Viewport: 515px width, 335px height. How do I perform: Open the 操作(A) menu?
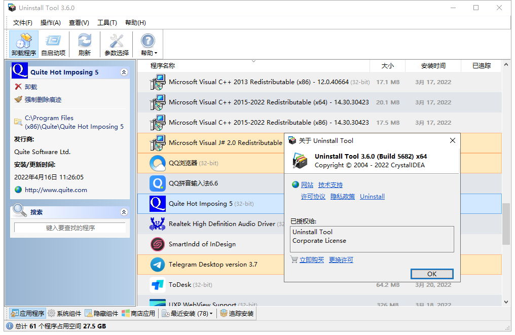coord(50,23)
